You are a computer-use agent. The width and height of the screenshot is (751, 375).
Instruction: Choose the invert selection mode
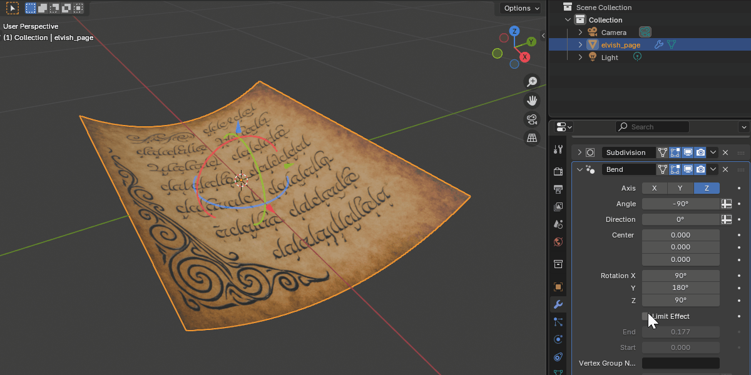(66, 8)
